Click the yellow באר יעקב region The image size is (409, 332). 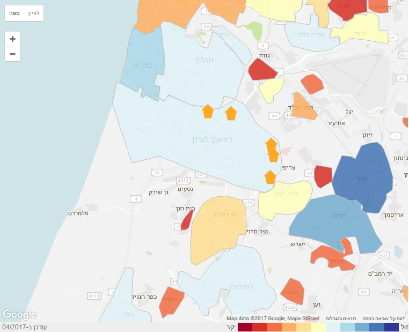284,200
